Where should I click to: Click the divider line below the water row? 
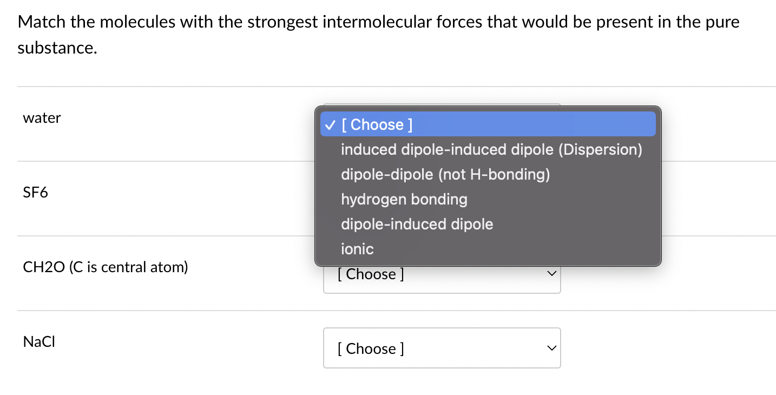pyautogui.click(x=162, y=160)
